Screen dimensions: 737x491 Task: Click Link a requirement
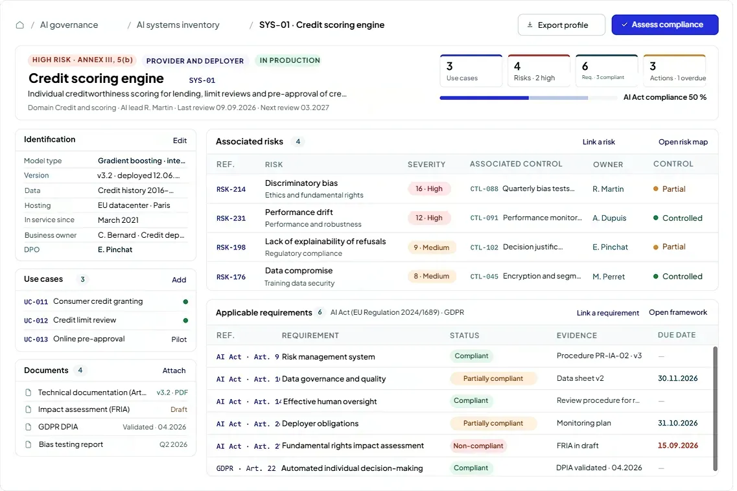click(x=608, y=313)
